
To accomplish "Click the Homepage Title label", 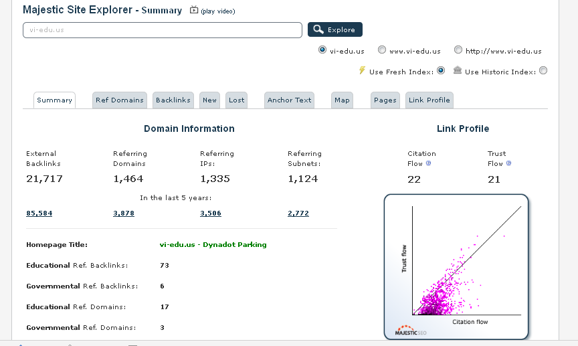I will pos(57,244).
